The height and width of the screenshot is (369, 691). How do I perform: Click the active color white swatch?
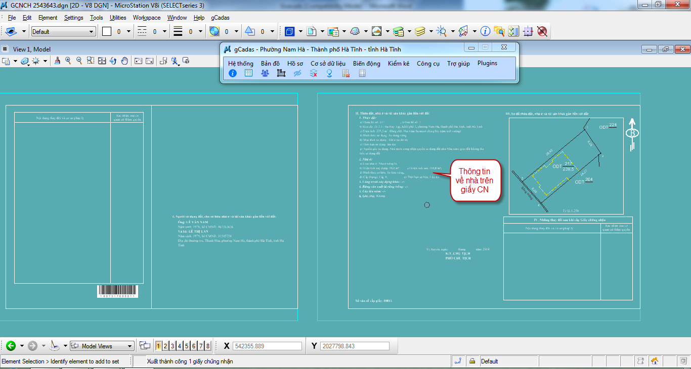click(x=107, y=32)
